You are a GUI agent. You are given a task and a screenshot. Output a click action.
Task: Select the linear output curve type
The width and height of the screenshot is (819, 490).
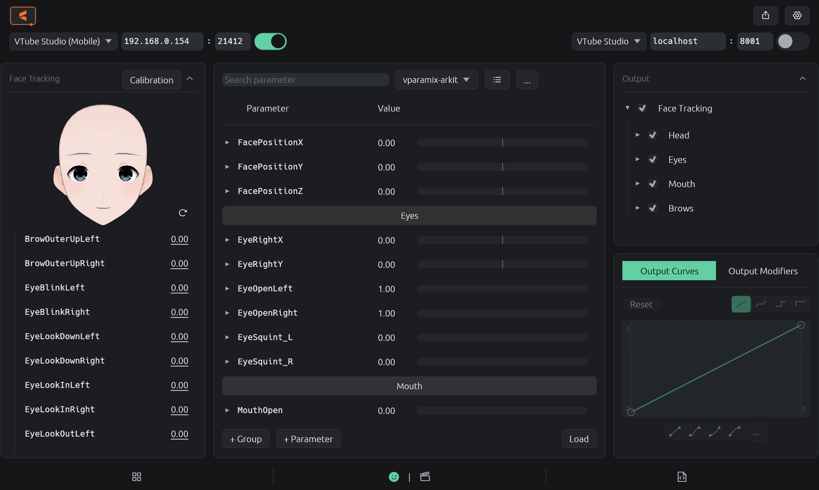pyautogui.click(x=741, y=304)
